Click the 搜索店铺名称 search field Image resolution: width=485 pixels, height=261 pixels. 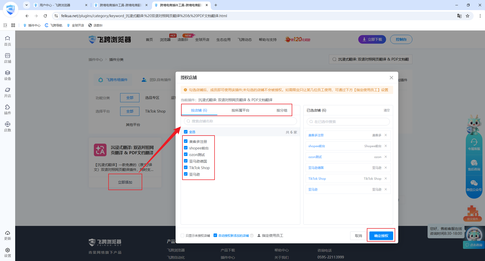pos(240,121)
